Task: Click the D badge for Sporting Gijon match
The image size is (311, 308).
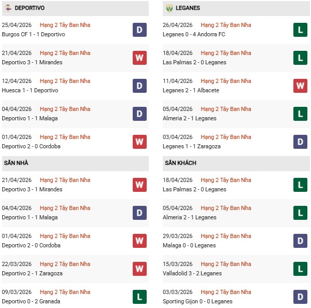Action: (x=300, y=297)
